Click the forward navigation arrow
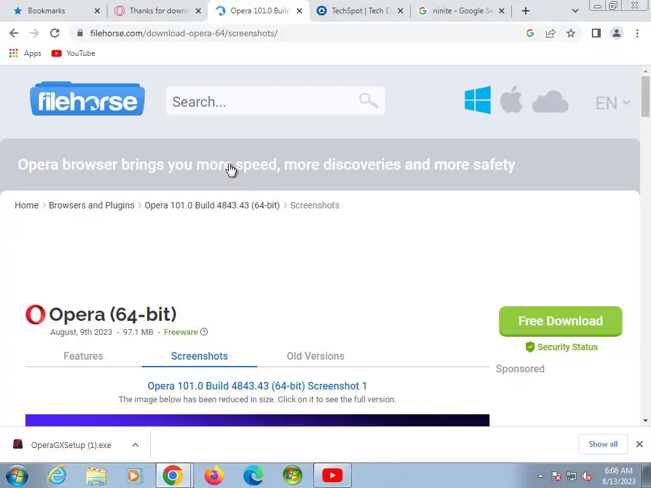 (x=34, y=33)
